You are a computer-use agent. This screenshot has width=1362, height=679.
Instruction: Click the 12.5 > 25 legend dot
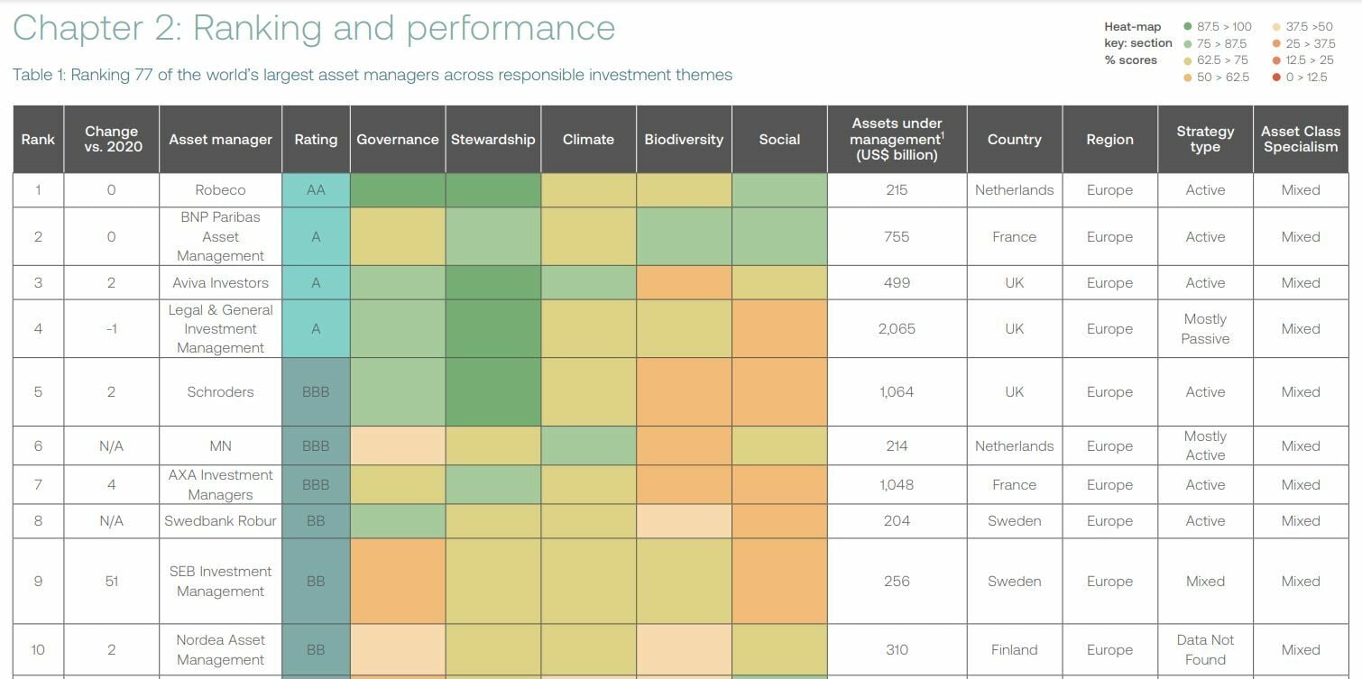pyautogui.click(x=1276, y=60)
